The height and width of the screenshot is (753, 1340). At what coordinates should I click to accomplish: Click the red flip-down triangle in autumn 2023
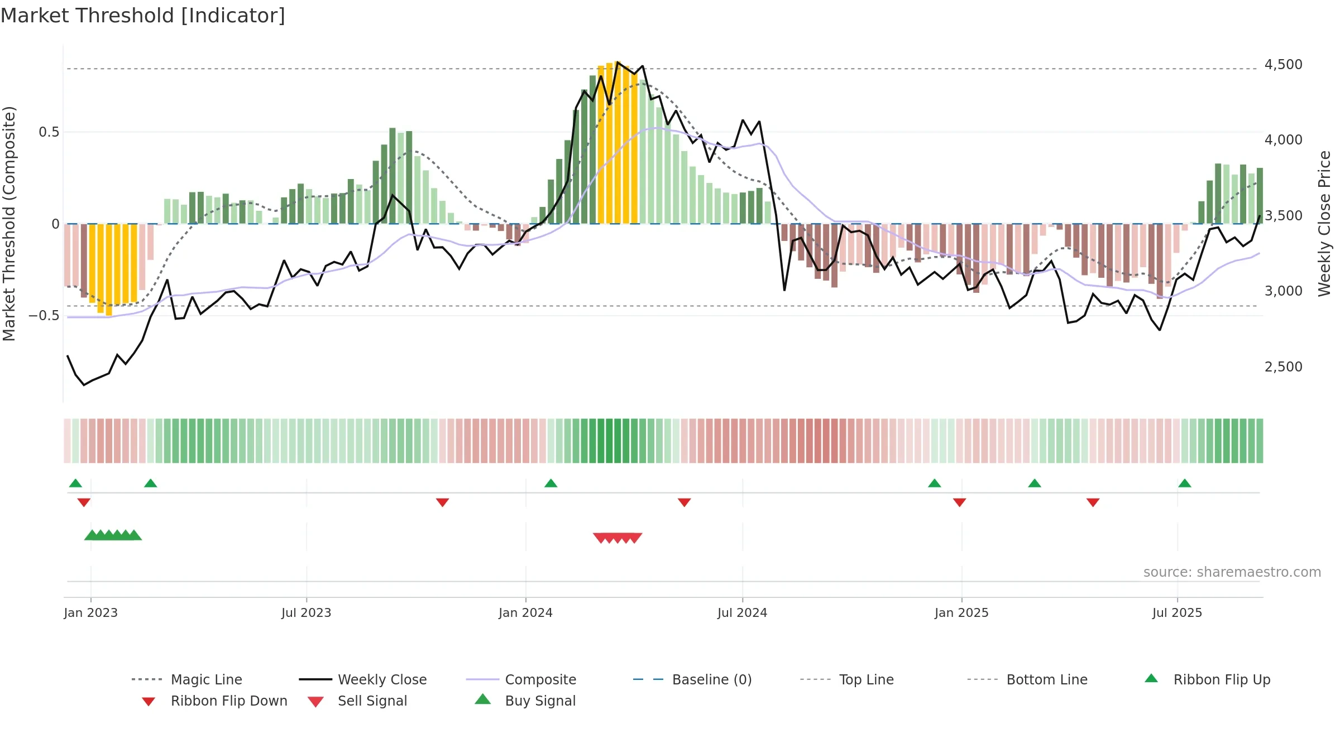[443, 503]
